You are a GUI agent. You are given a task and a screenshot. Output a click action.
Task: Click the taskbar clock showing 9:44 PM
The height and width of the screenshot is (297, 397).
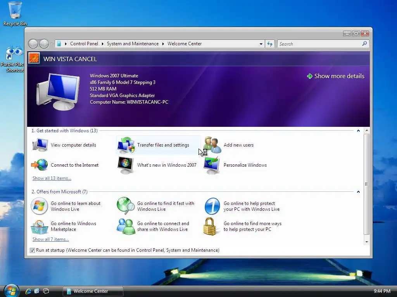[382, 291]
